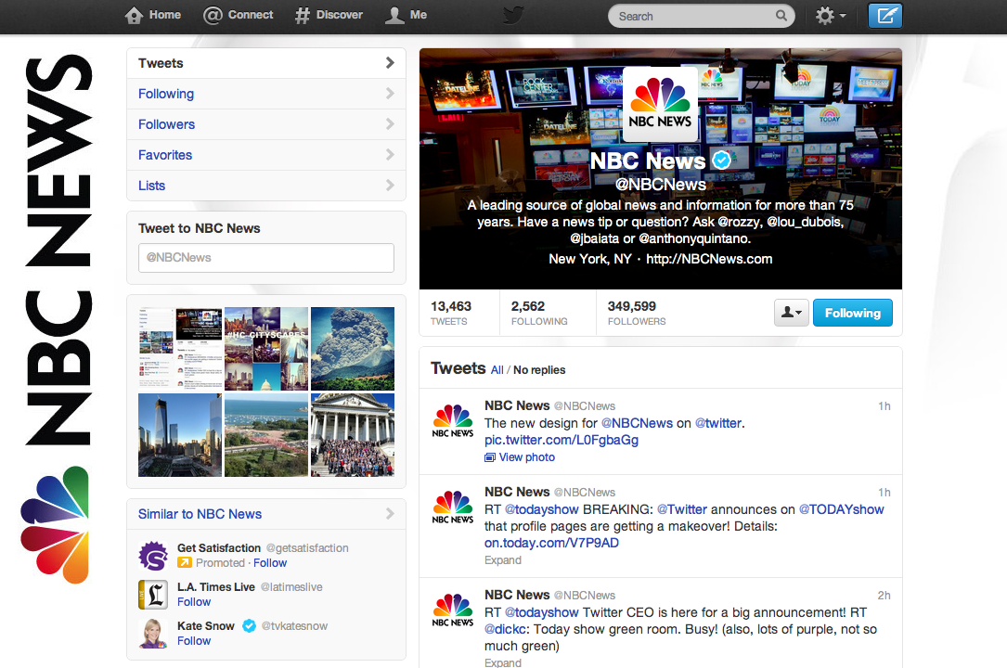Click the chevron next to Following row

tap(390, 94)
